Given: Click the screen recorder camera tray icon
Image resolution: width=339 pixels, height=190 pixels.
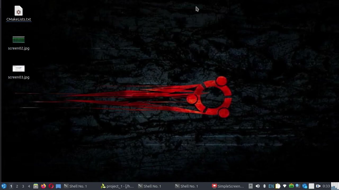Looking at the screenshot, I should (x=318, y=186).
